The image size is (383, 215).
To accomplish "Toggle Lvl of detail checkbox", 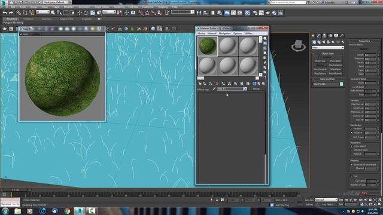I will (366, 87).
